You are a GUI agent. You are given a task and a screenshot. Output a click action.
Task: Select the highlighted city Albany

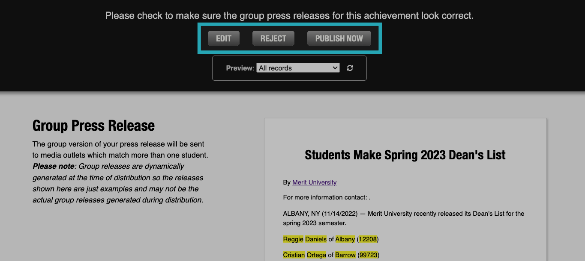point(345,239)
